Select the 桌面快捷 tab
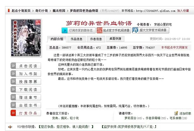 coord(115,39)
